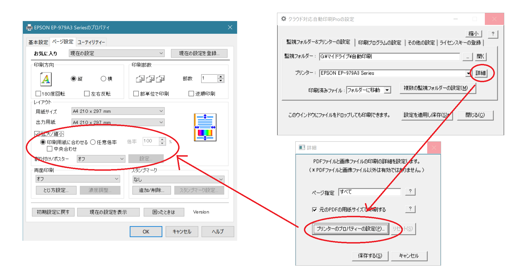Click 設定を適用し保存(S) button
The height and width of the screenshot is (277, 507).
[x=427, y=115]
